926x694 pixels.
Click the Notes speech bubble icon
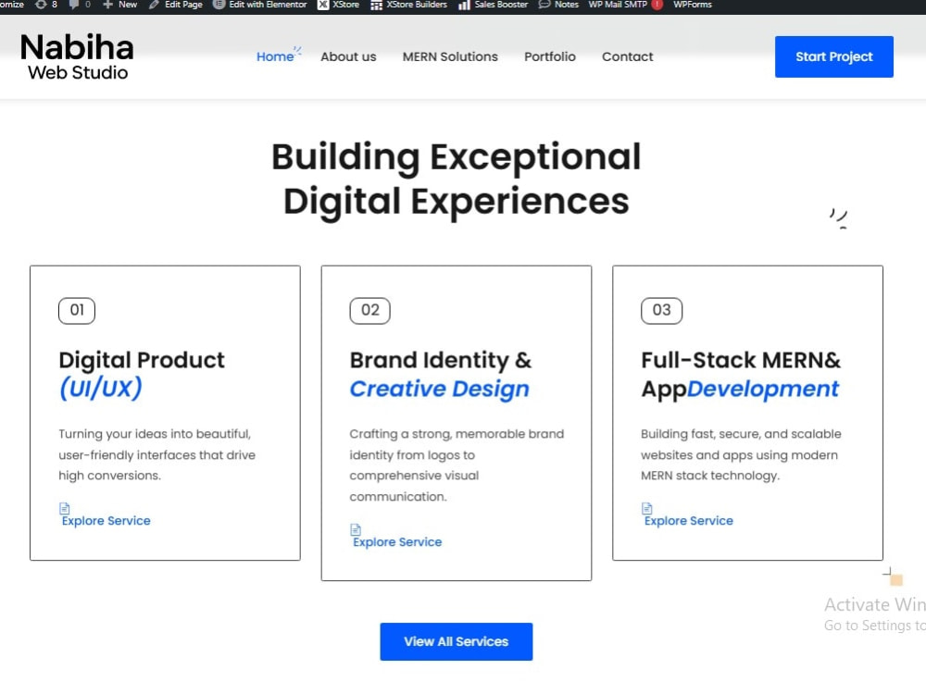tap(544, 5)
